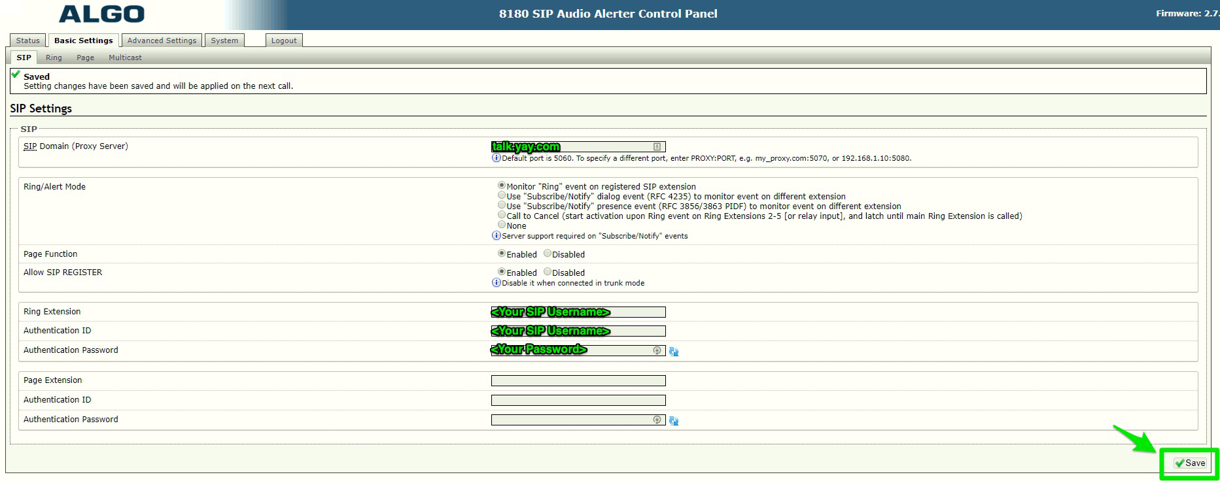Click the Logout tab
1220x481 pixels.
pos(284,41)
